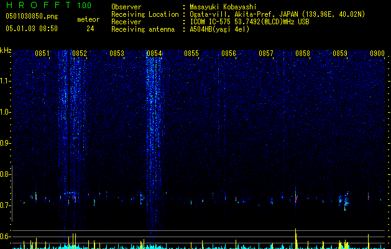Click the kHz axis unit label
The height and width of the screenshot is (249, 391).
(6, 50)
